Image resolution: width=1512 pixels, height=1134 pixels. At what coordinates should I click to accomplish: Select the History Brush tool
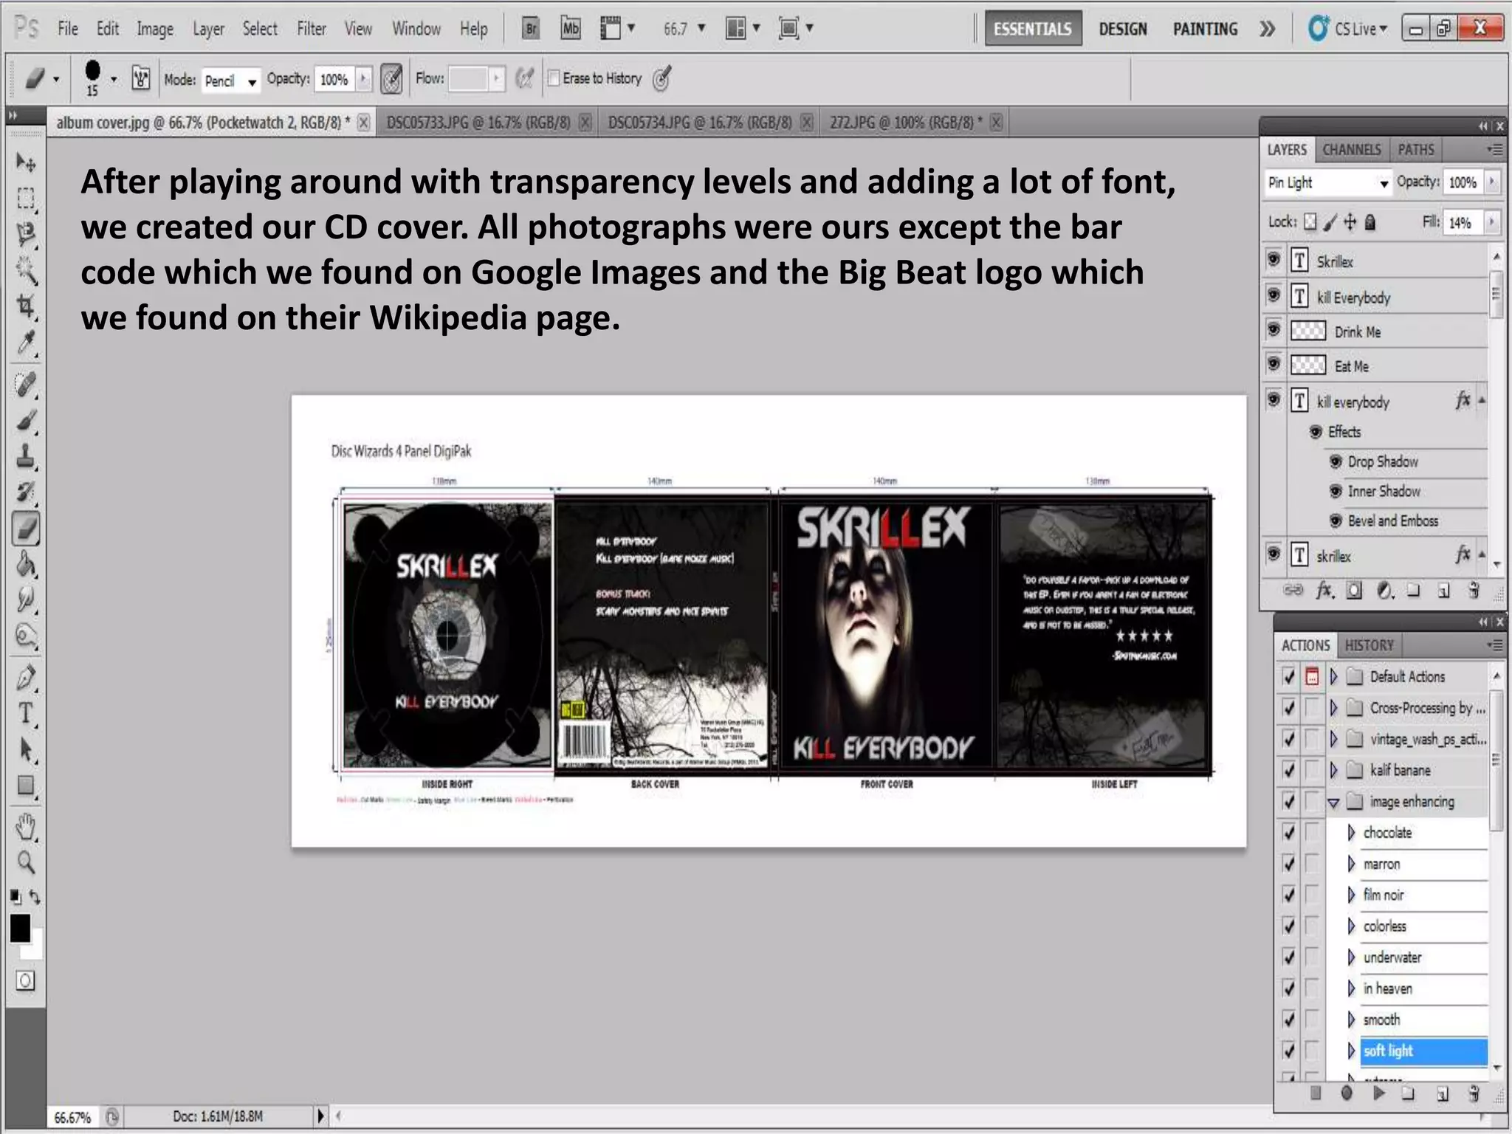click(x=26, y=492)
